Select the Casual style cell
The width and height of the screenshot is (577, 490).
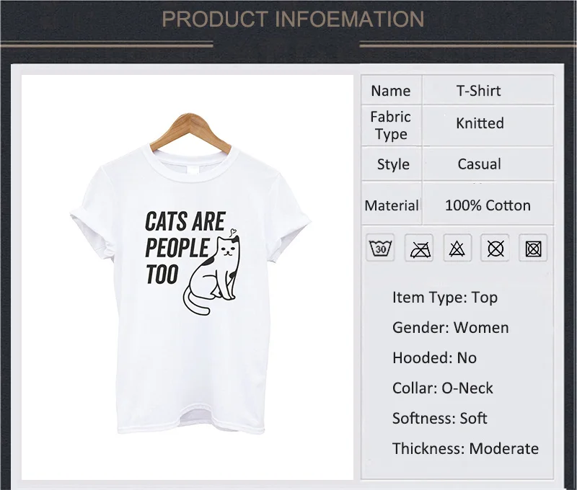(x=488, y=164)
